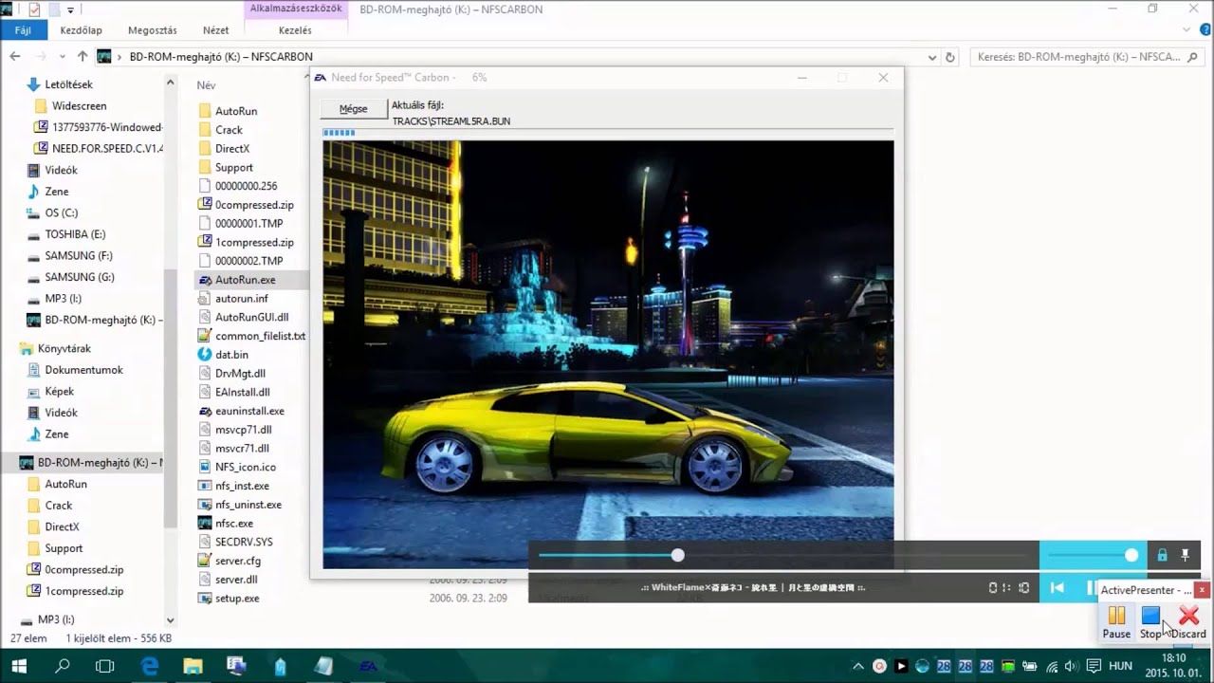
Task: Switch to the Megosztás ribbon tab
Action: 152,30
